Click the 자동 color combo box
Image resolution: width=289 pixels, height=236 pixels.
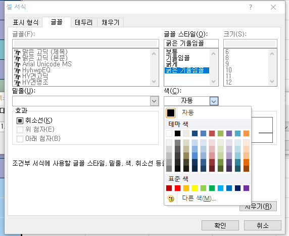(191, 101)
